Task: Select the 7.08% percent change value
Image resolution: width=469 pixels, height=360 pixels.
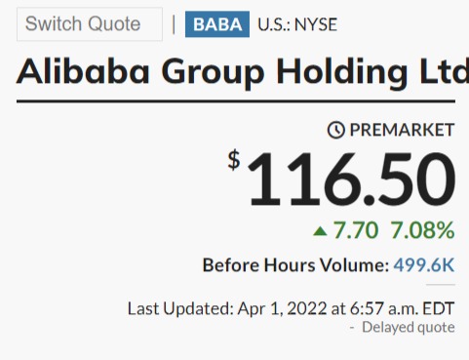Action: 422,230
